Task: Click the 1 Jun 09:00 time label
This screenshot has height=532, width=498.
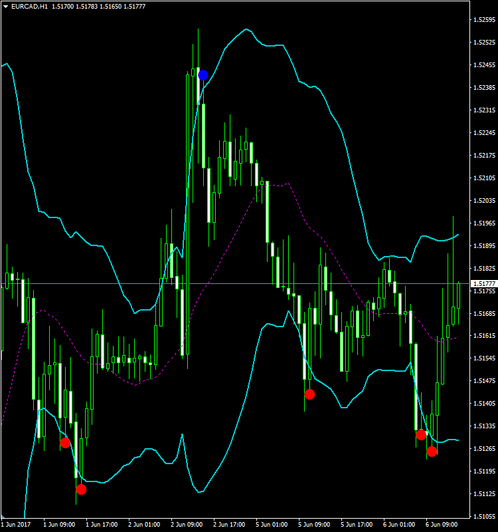Action: [59, 525]
